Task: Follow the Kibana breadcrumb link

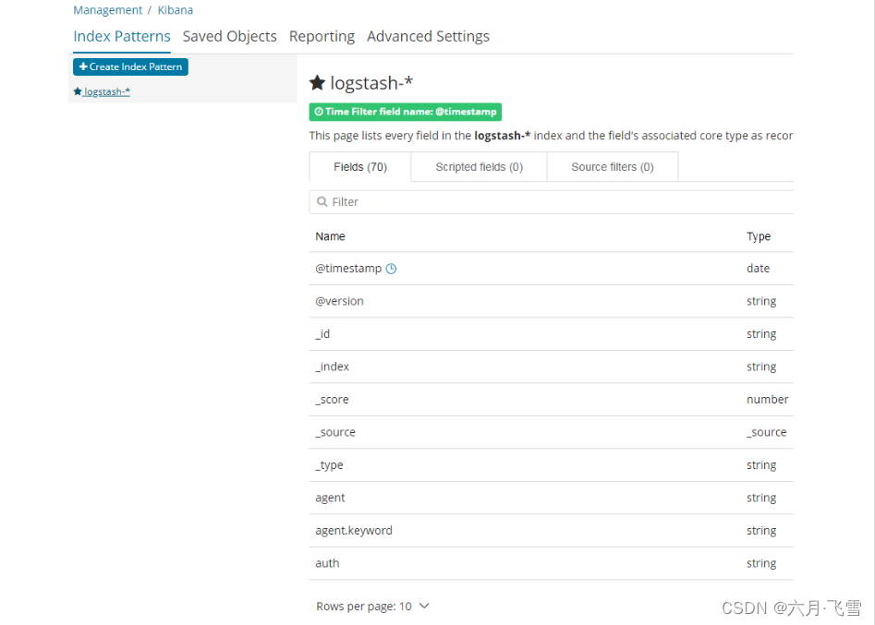Action: click(x=176, y=10)
